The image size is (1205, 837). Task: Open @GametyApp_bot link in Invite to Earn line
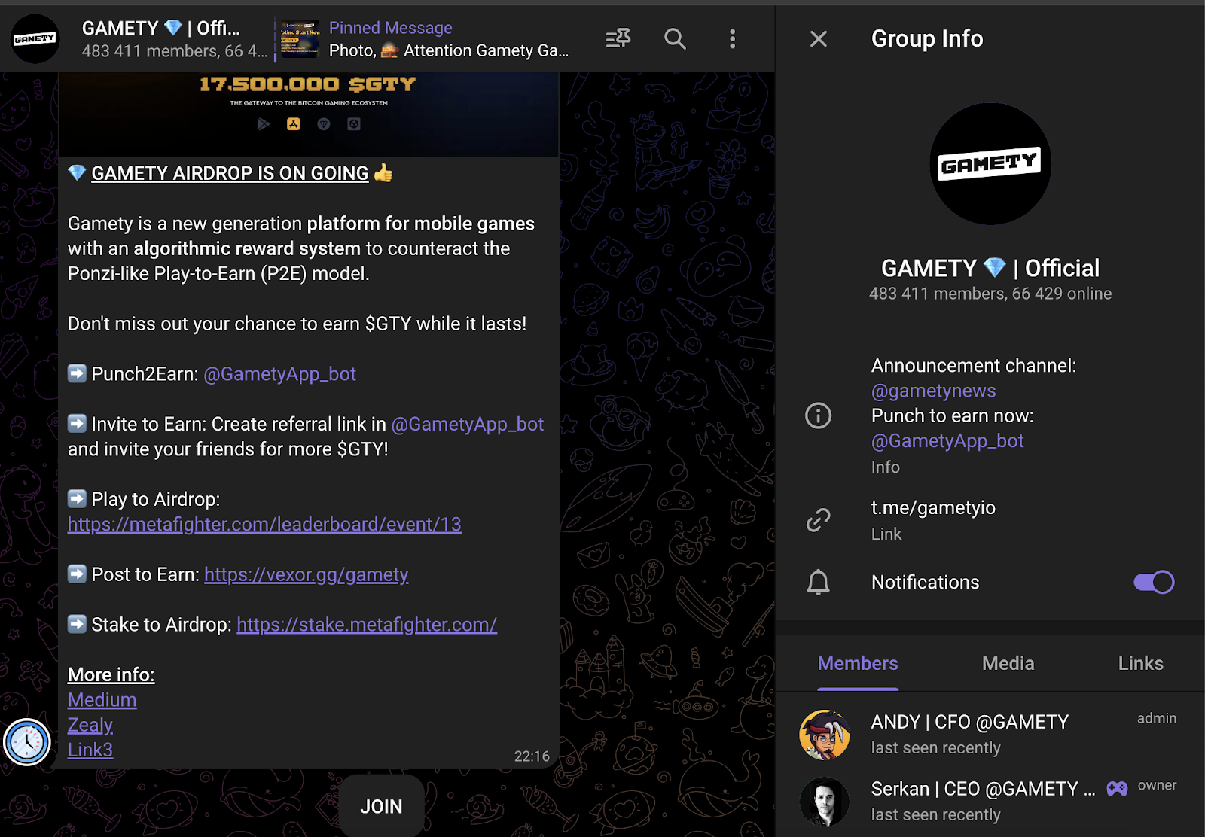[468, 425]
